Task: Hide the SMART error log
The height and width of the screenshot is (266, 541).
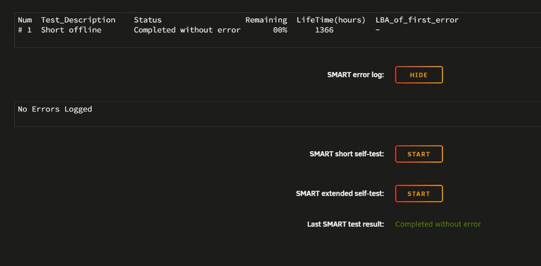Action: pyautogui.click(x=419, y=75)
